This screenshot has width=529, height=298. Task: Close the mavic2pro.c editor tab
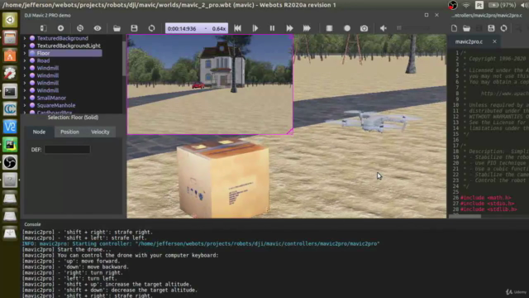pos(494,41)
